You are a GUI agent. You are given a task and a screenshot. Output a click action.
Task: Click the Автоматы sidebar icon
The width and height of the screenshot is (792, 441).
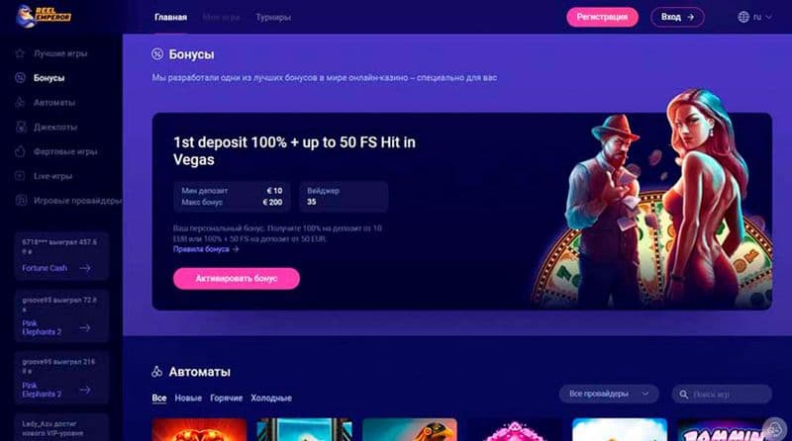coord(20,103)
